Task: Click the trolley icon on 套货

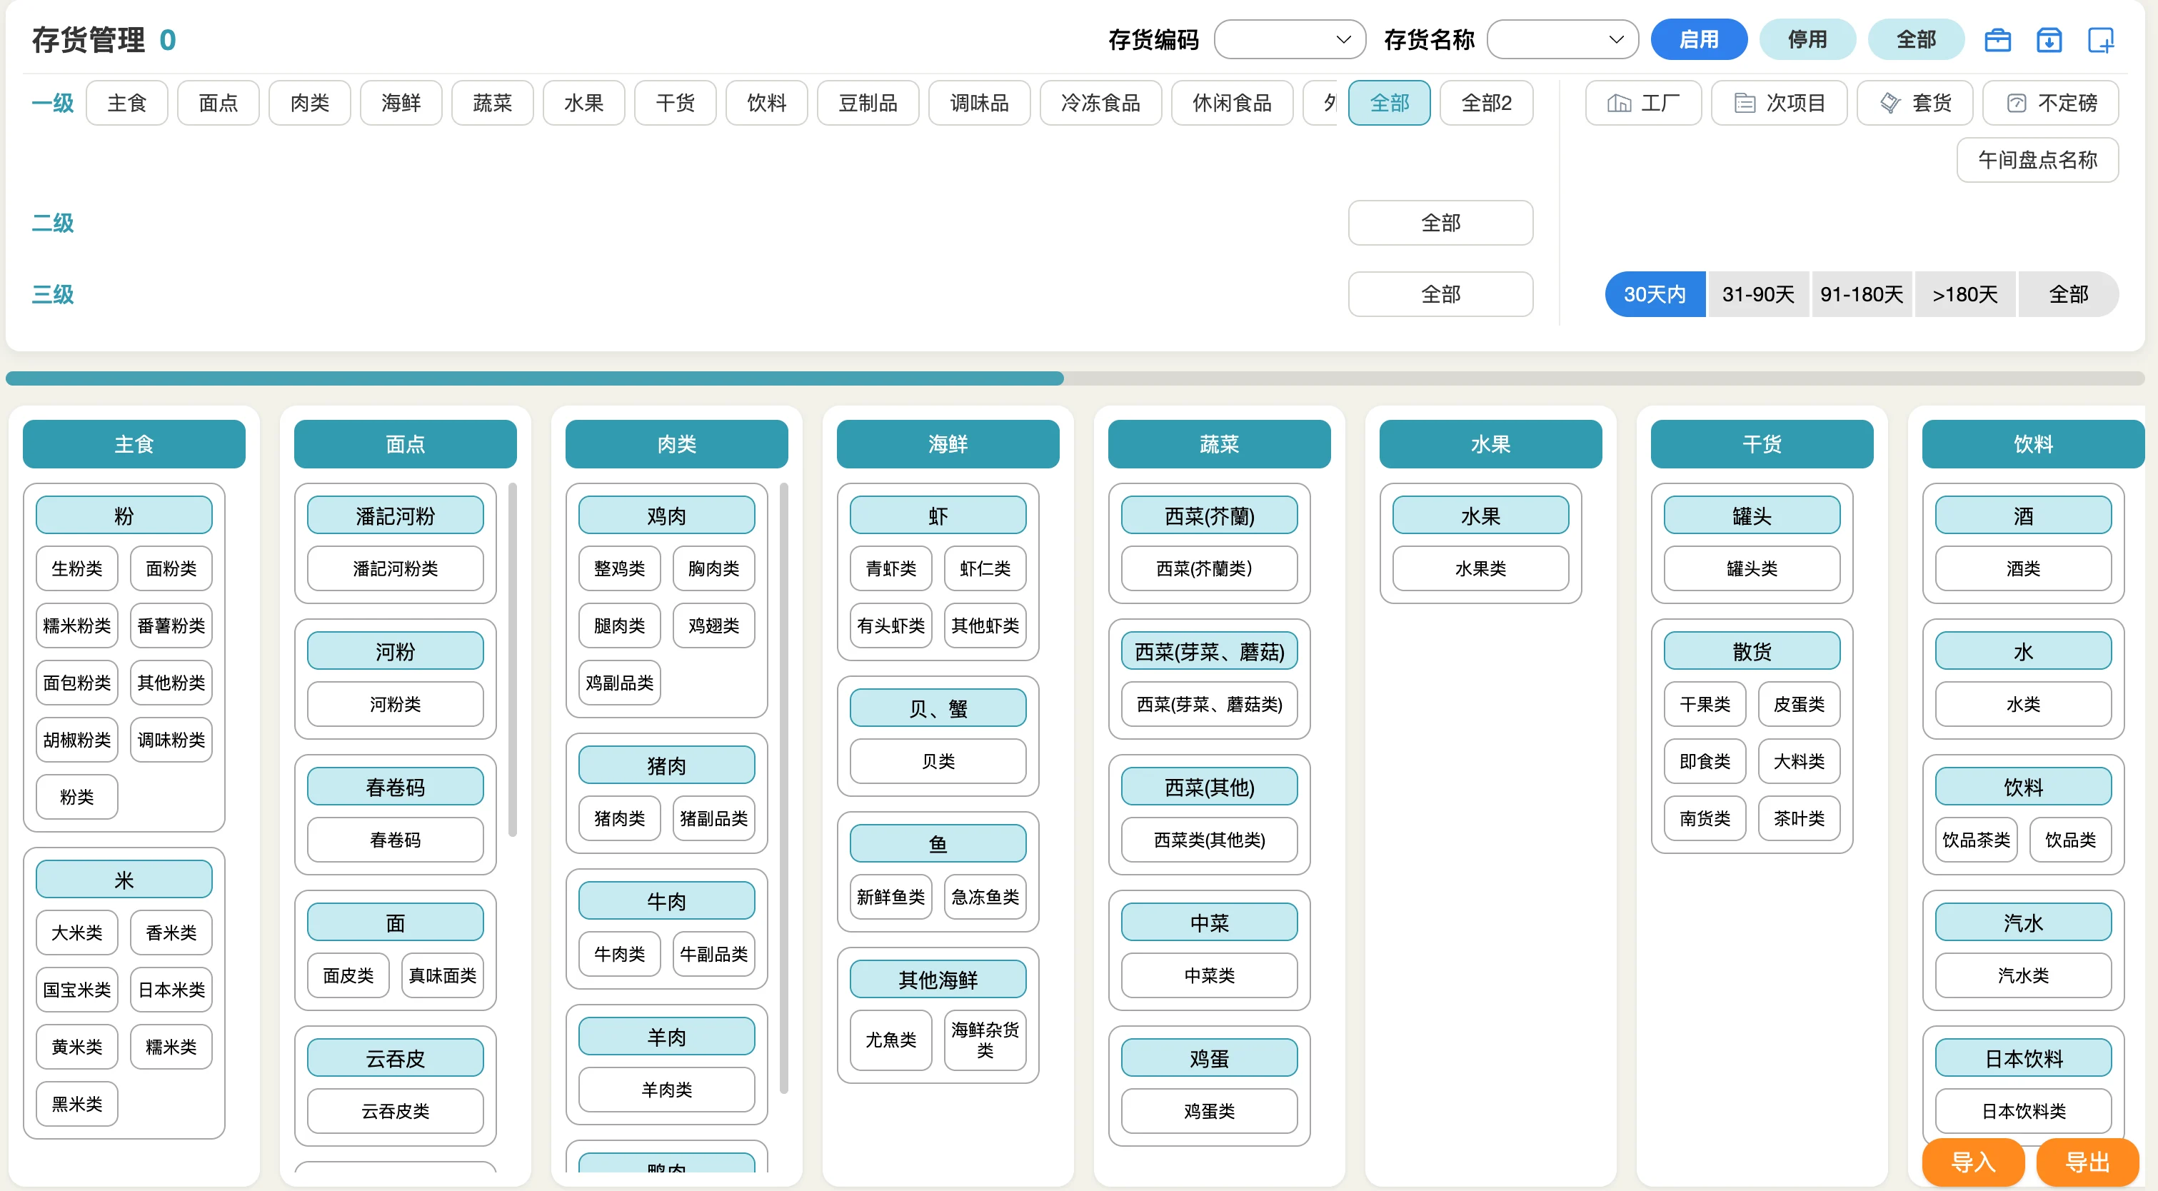Action: [1890, 103]
